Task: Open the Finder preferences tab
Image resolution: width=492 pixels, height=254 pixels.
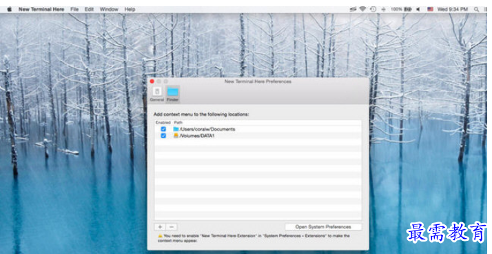Action: [x=172, y=94]
